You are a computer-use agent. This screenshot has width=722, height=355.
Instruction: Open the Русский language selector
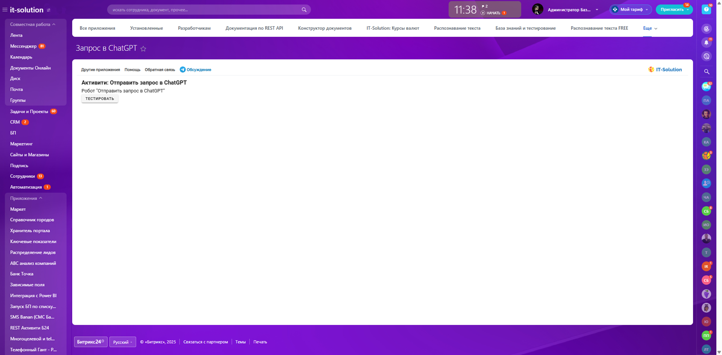pyautogui.click(x=123, y=342)
